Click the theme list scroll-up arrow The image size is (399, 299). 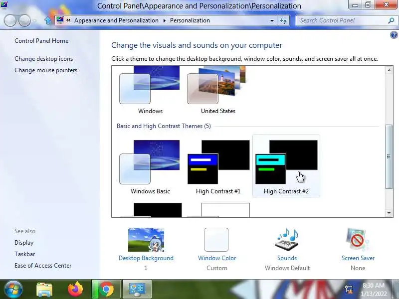click(x=389, y=70)
